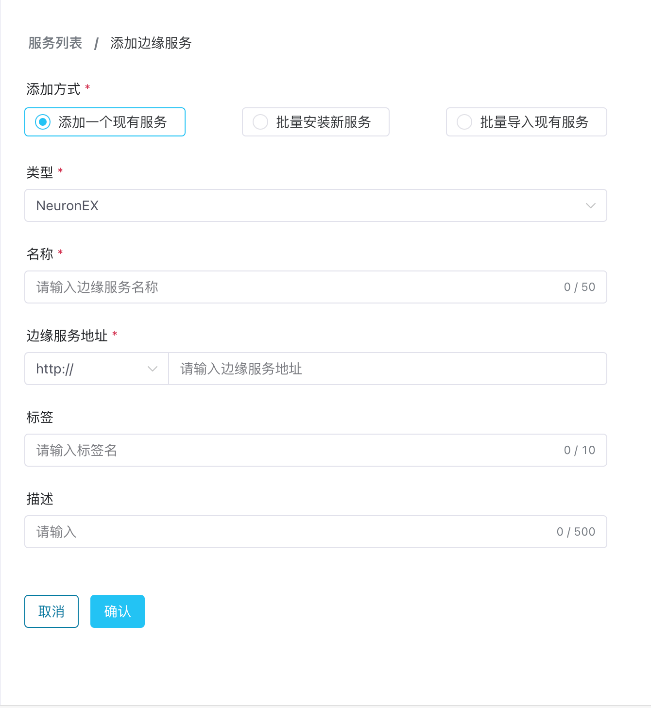Open the http:// protocol dropdown
This screenshot has width=651, height=708.
coord(96,369)
